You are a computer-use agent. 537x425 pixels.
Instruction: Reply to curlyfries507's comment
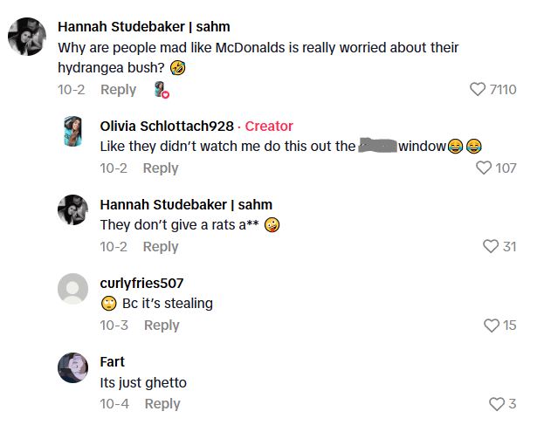click(162, 326)
